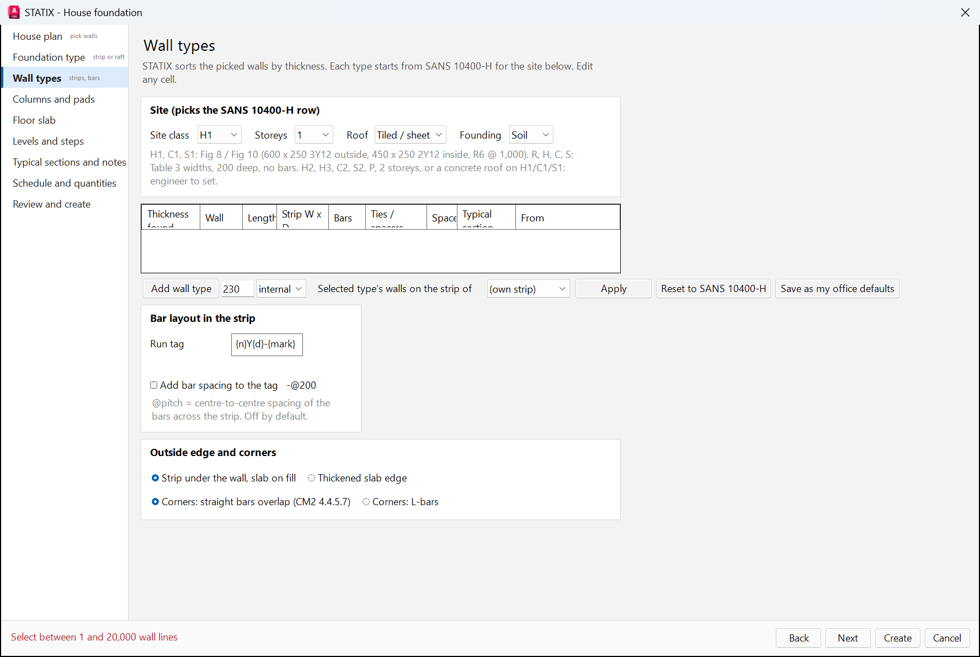Click the Run tag input field
Image resolution: width=980 pixels, height=657 pixels.
(267, 345)
